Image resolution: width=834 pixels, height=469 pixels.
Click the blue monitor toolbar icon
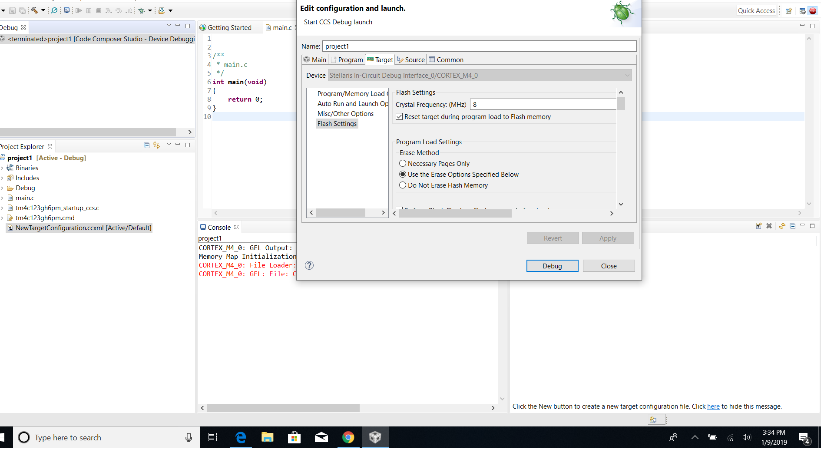(x=66, y=10)
